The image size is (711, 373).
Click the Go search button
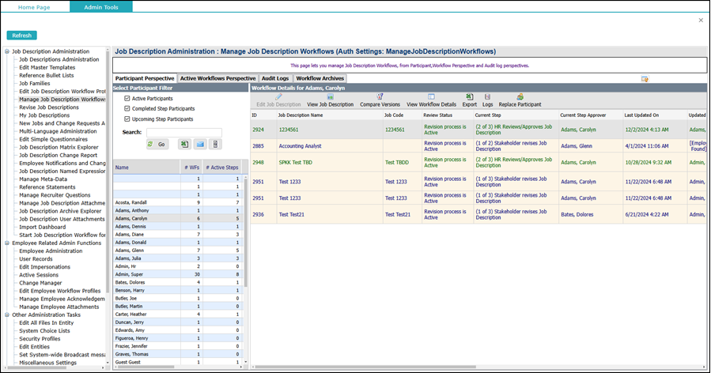157,144
